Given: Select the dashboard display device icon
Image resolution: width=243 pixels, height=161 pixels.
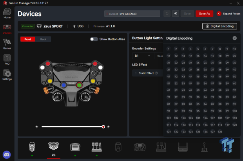Looking at the screenshot, I should click(75, 147).
